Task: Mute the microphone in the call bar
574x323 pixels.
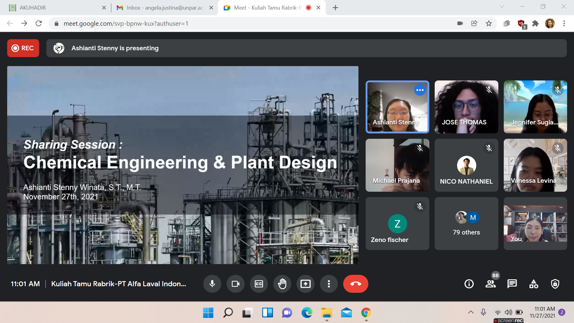Action: pyautogui.click(x=212, y=284)
